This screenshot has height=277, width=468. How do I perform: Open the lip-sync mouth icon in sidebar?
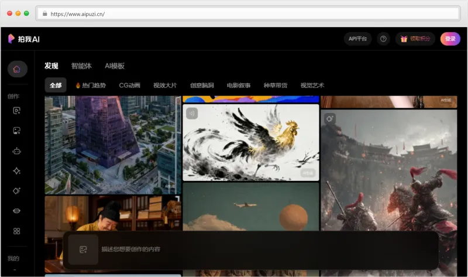[17, 211]
